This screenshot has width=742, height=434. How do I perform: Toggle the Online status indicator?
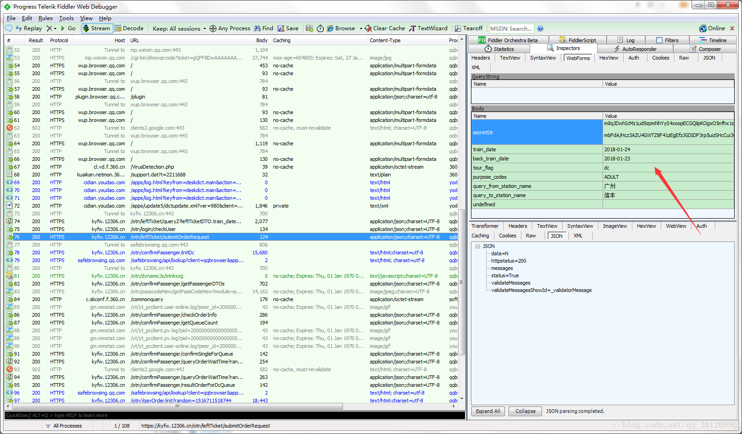[712, 28]
